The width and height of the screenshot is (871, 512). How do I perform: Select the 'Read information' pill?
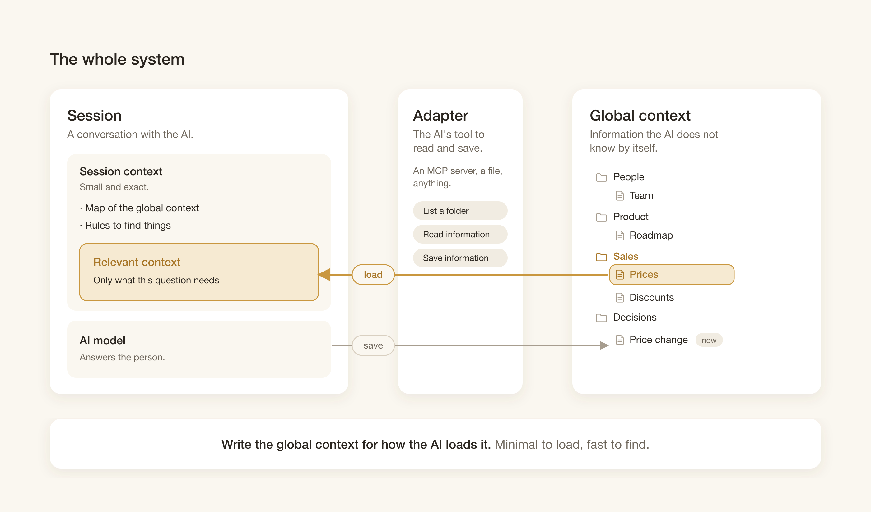[460, 235]
